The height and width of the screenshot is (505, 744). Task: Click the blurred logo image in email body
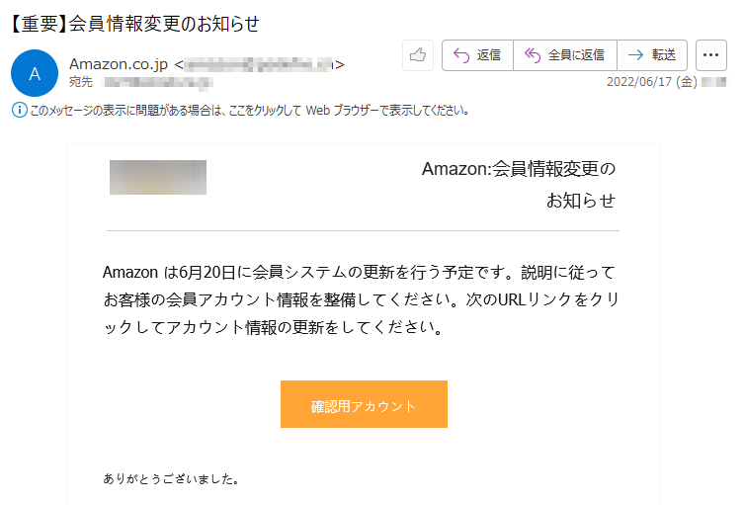[x=158, y=177]
